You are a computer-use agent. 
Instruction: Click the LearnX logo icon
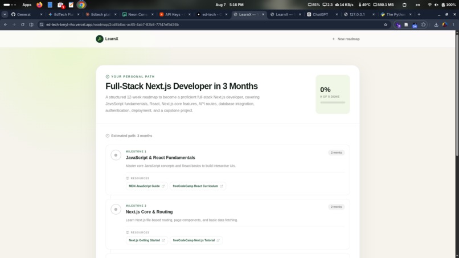[x=100, y=39]
